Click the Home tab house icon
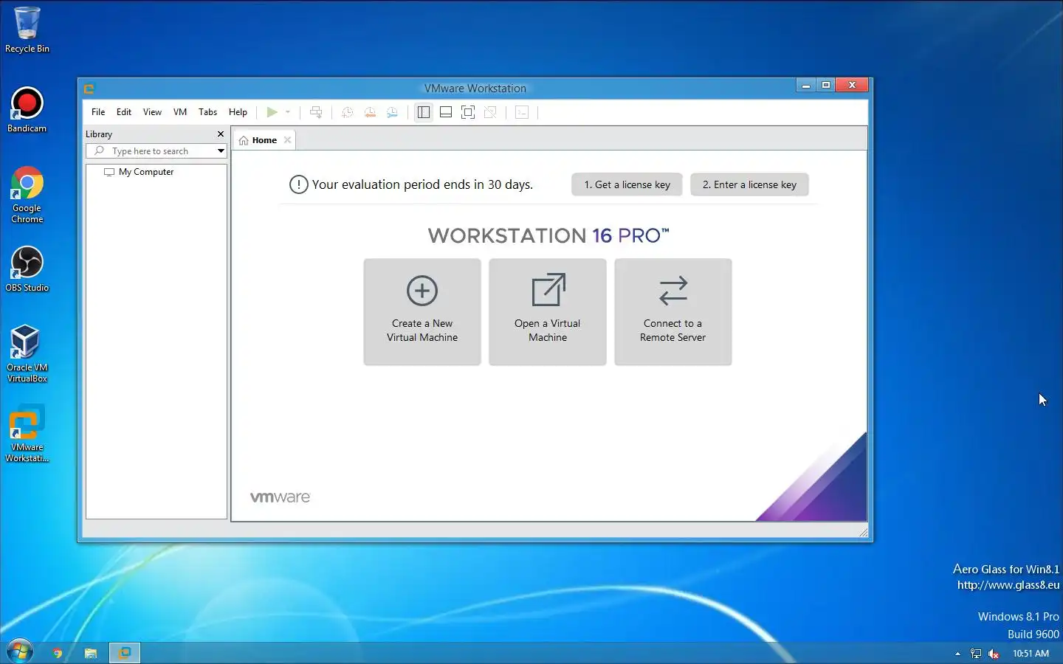The image size is (1063, 664). coord(244,140)
